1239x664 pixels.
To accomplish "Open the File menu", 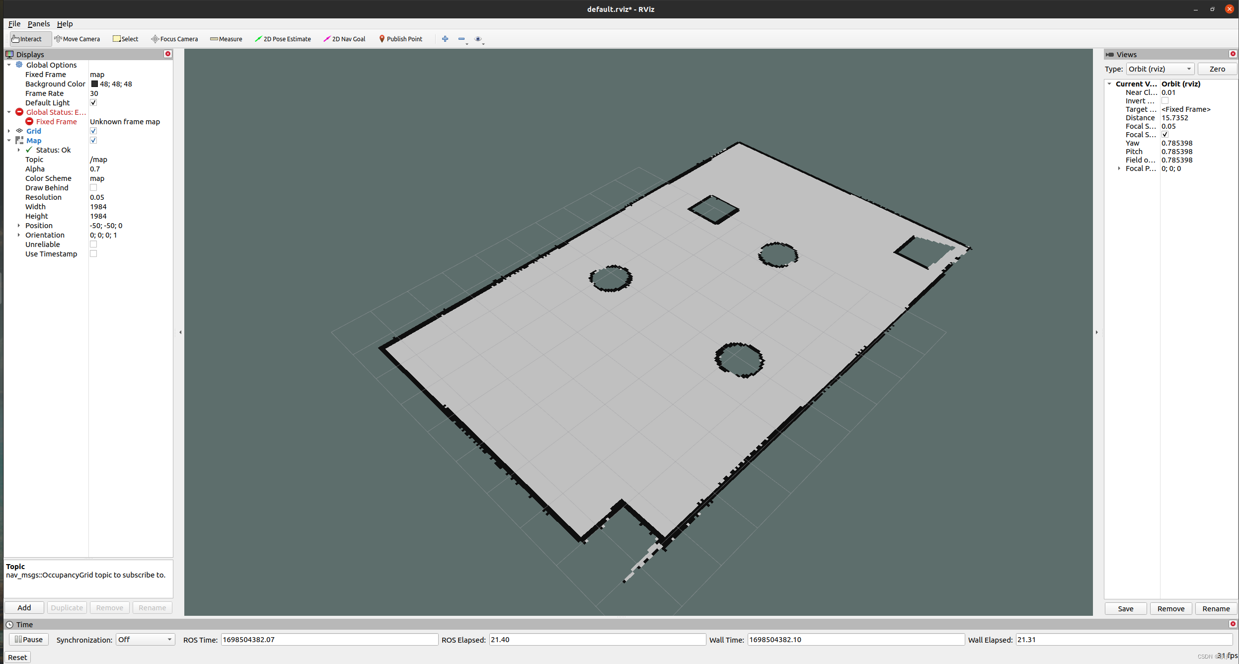I will point(14,24).
